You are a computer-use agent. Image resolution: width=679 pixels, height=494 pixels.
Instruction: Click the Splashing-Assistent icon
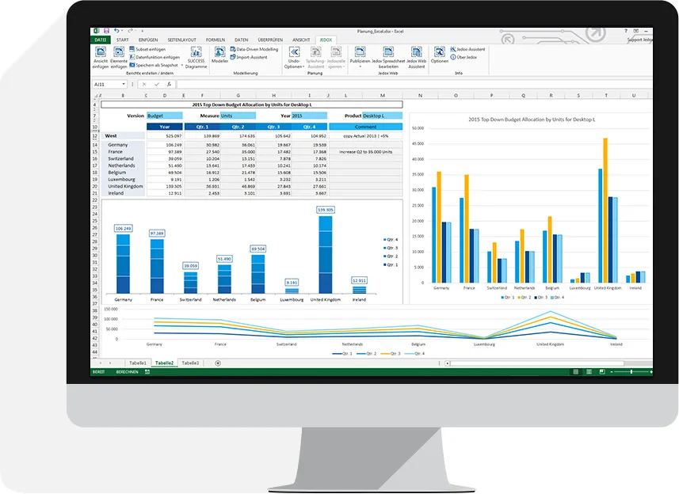(x=315, y=52)
